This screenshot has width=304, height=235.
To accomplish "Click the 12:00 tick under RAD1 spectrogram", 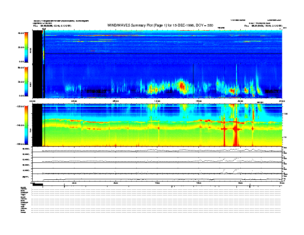I will coord(157,101).
